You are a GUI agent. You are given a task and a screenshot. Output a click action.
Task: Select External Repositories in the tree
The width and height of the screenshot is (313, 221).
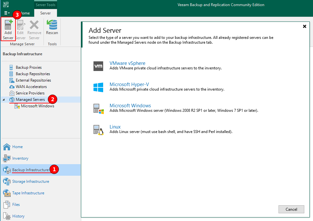point(33,80)
